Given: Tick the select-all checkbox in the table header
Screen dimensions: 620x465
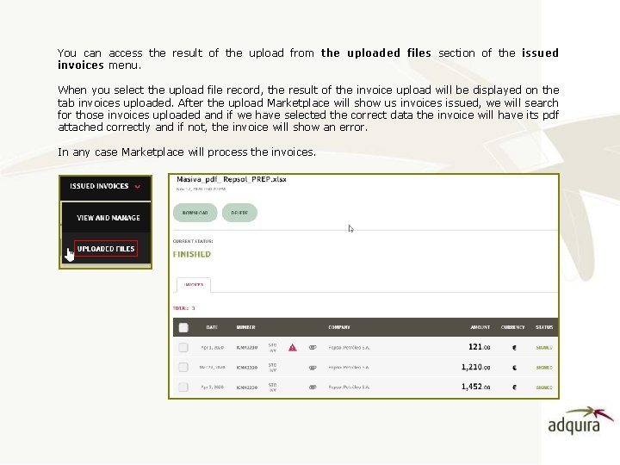Looking at the screenshot, I should [183, 327].
